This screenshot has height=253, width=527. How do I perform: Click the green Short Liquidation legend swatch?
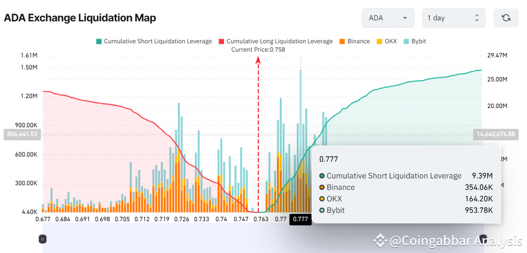99,41
